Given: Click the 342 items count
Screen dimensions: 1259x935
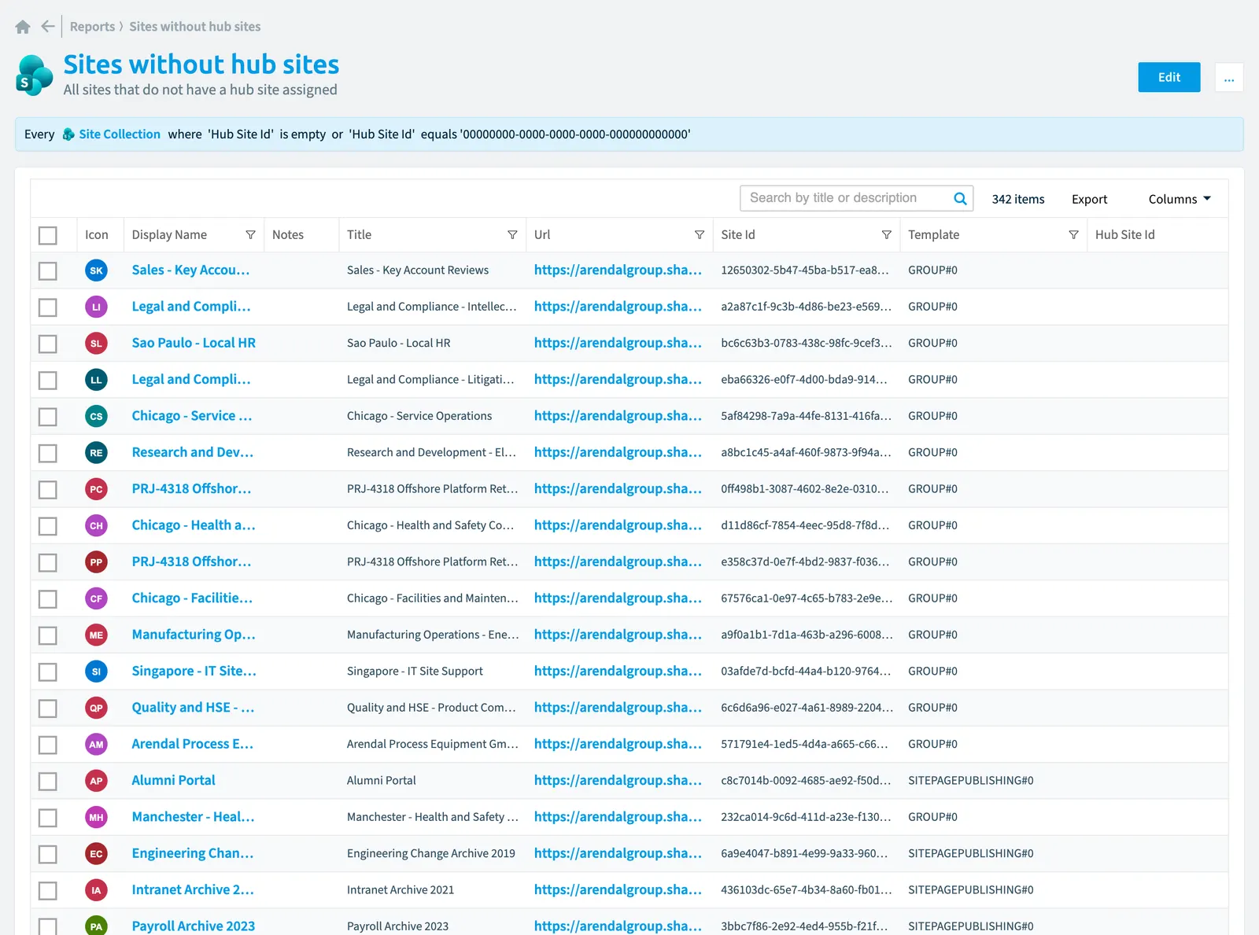Looking at the screenshot, I should (x=1017, y=199).
